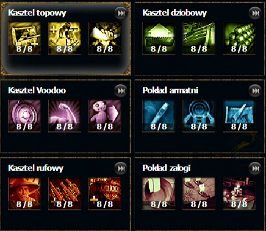Click the green cannonball pile skill icon
This screenshot has width=266, height=231.
pyautogui.click(x=239, y=38)
